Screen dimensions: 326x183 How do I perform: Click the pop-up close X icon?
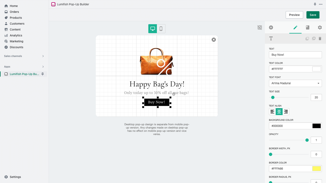tap(214, 40)
